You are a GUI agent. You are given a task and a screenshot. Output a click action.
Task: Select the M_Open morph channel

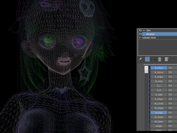click(x=159, y=122)
